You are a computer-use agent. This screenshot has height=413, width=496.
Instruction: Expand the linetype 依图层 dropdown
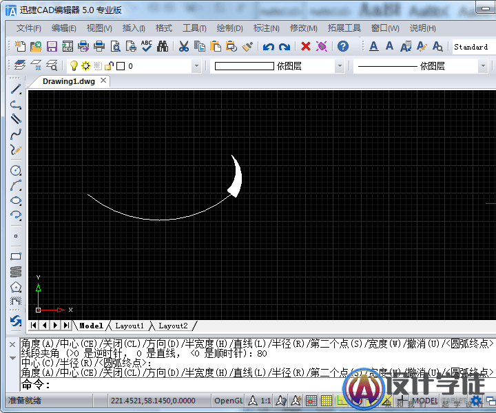click(x=483, y=66)
